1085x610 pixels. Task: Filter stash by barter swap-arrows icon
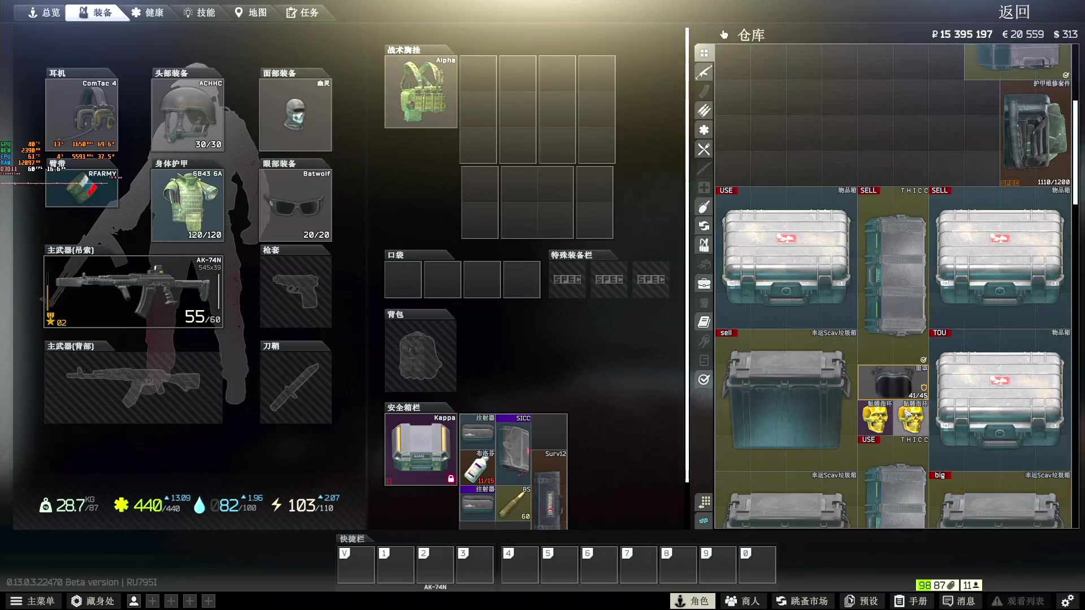[704, 226]
